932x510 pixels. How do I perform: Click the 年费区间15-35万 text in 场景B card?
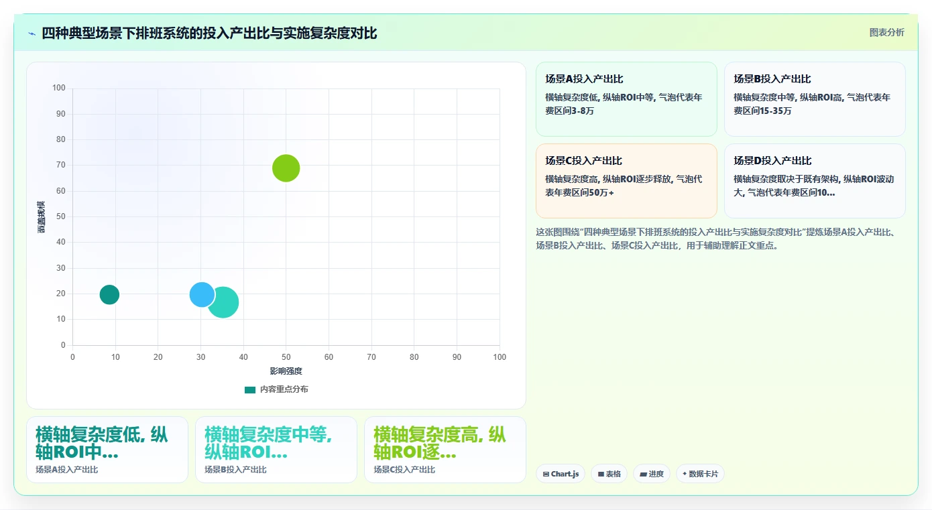(812, 104)
